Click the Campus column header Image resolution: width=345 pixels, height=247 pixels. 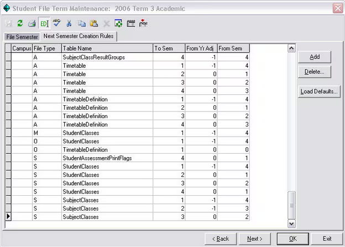coord(22,49)
